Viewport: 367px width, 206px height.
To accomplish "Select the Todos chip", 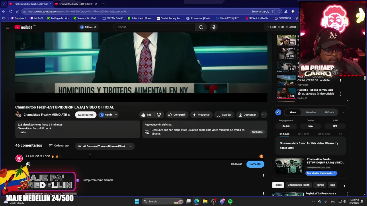I will pos(278,185).
